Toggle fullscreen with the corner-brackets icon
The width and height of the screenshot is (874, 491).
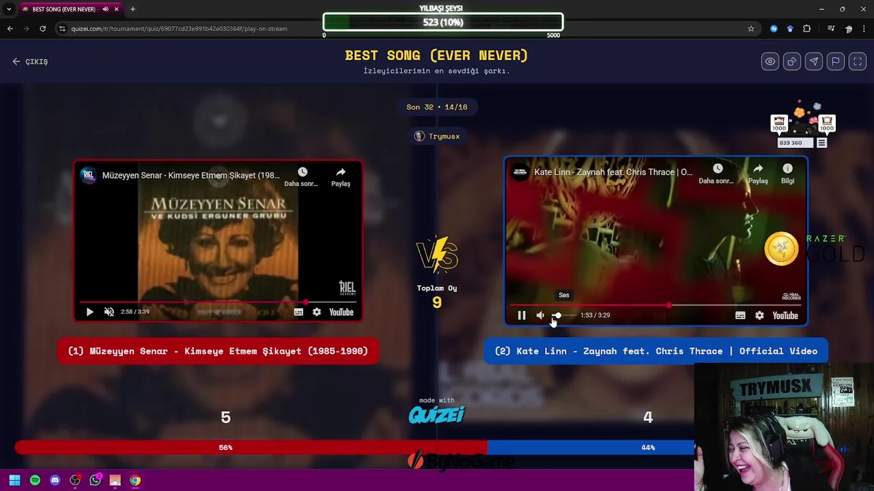click(x=858, y=61)
